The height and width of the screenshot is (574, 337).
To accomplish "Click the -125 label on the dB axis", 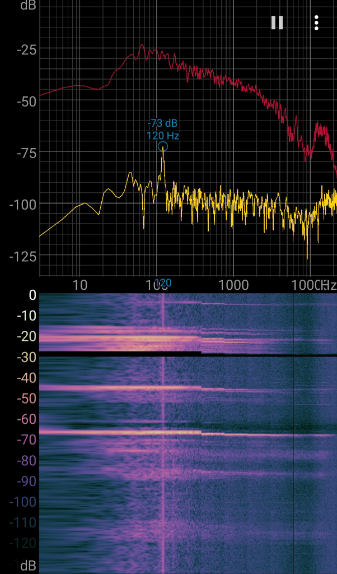I will pyautogui.click(x=24, y=256).
